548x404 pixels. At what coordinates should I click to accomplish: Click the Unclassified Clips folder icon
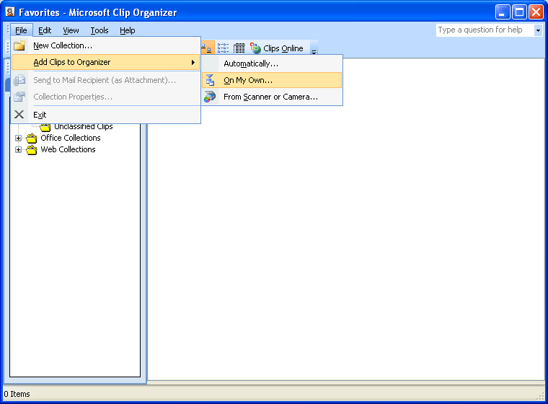pyautogui.click(x=45, y=127)
